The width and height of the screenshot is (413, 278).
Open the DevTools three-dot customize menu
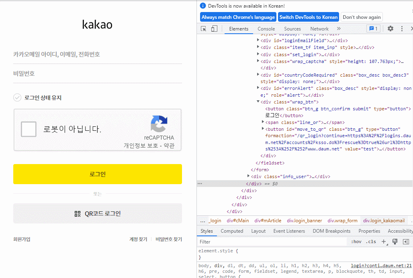pyautogui.click(x=402, y=28)
